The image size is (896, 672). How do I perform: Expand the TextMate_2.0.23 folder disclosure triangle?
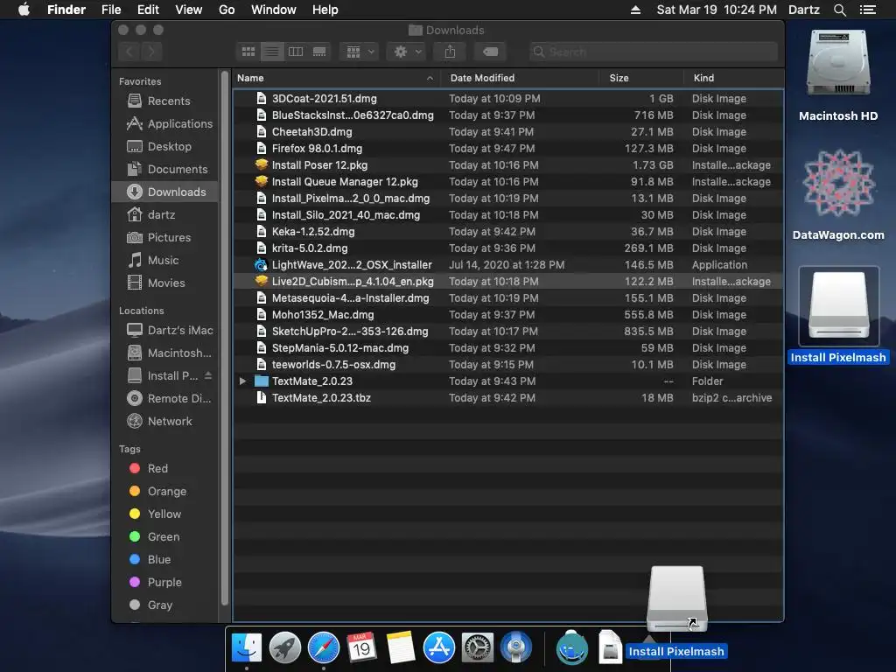243,381
